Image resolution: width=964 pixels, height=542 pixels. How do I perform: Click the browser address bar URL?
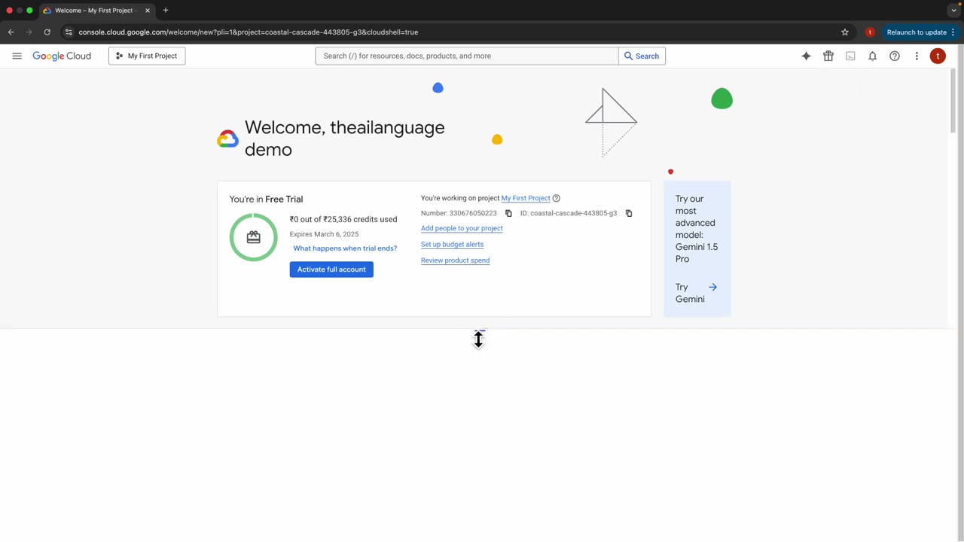(249, 32)
